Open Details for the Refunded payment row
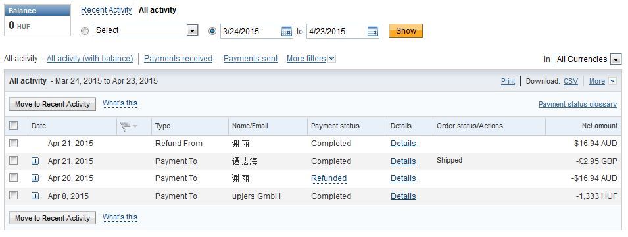Image resolution: width=628 pixels, height=237 pixels. pyautogui.click(x=403, y=178)
